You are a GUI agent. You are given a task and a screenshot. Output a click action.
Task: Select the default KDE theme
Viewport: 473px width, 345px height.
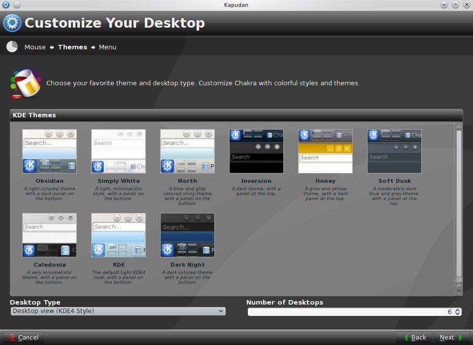(118, 235)
